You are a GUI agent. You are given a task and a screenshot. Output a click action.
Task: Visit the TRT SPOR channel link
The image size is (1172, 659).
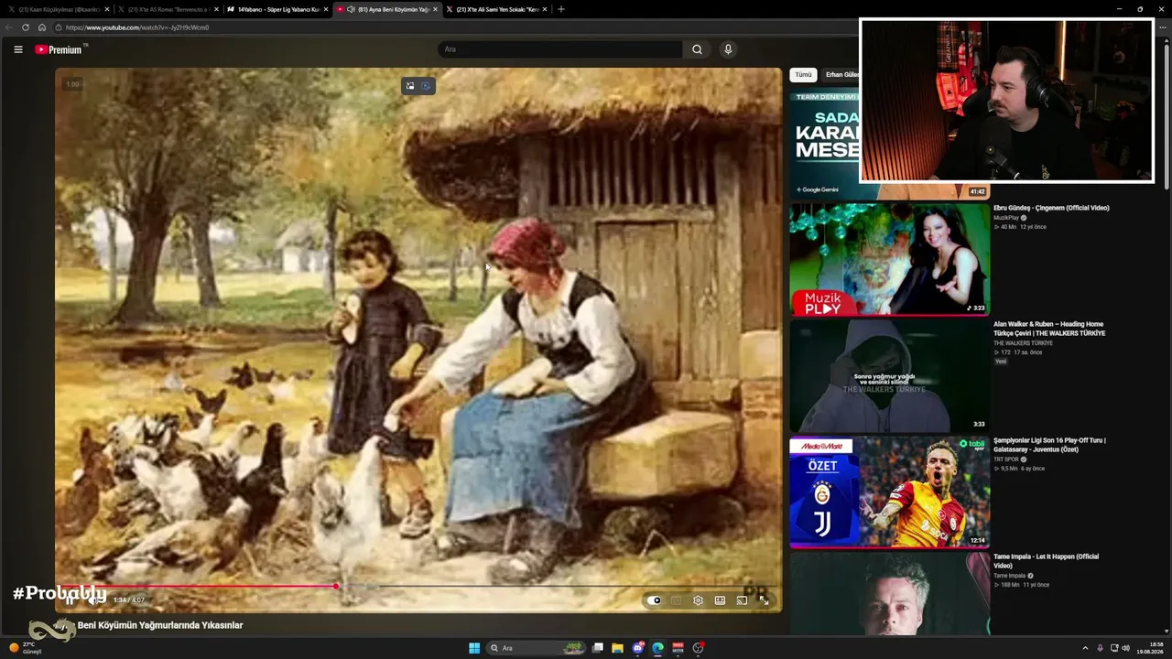click(x=1006, y=459)
